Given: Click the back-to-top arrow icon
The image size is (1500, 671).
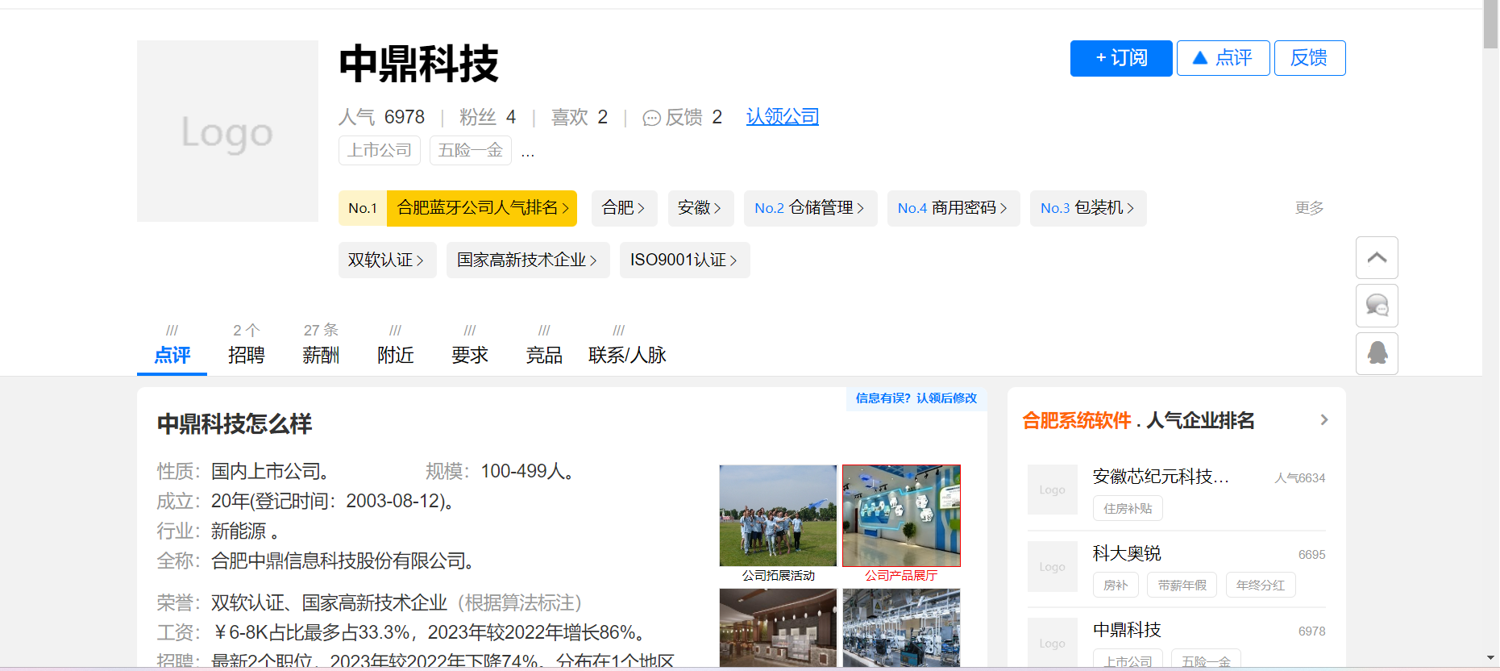Looking at the screenshot, I should coord(1377,258).
